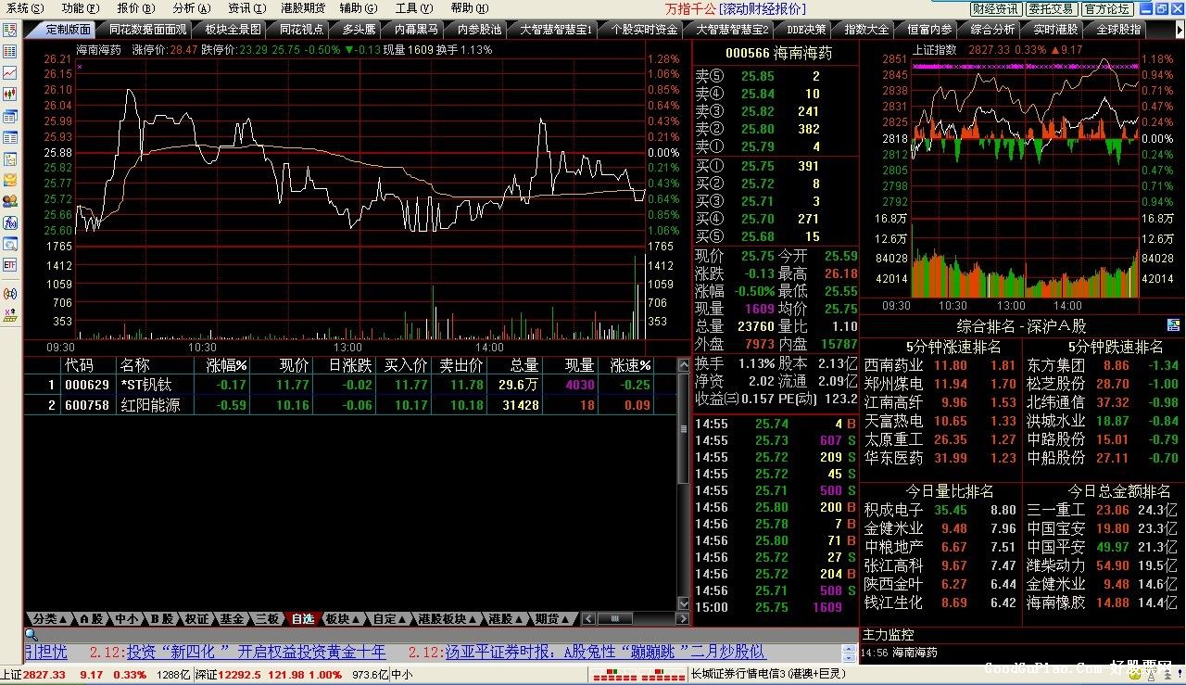Viewport: 1186px width, 685px height.
Task: Click the yellow document sidebar icon
Action: click(x=10, y=159)
